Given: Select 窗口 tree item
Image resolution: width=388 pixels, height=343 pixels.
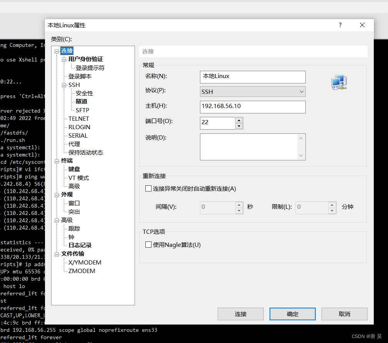Looking at the screenshot, I should (x=74, y=203).
